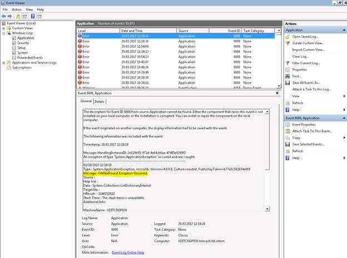The height and width of the screenshot is (258, 347).
Task: Select the Event Viewer (Local) root node
Action: coord(21,23)
